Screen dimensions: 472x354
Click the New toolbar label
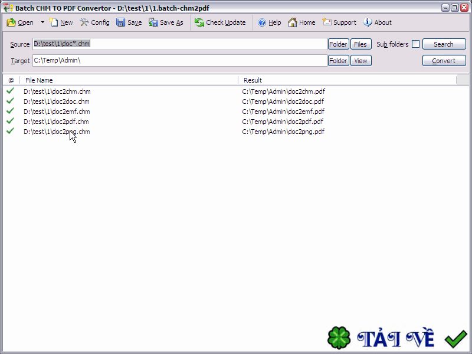pos(66,22)
